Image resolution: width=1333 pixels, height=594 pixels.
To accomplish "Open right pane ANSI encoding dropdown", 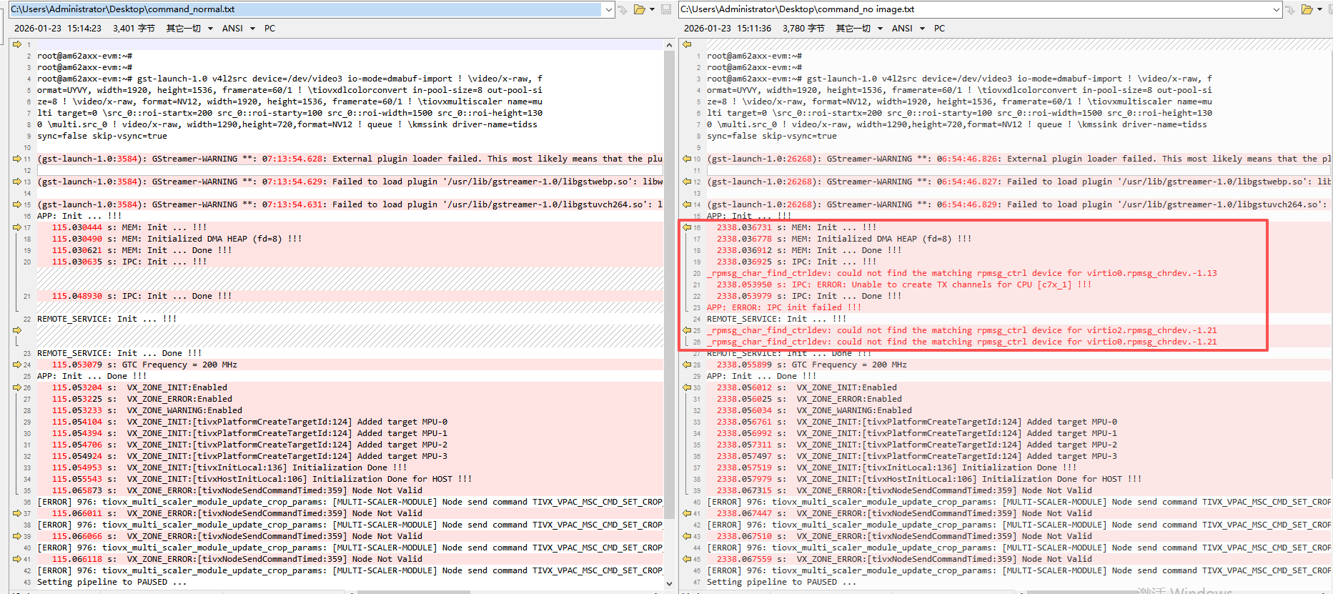I will tap(908, 29).
